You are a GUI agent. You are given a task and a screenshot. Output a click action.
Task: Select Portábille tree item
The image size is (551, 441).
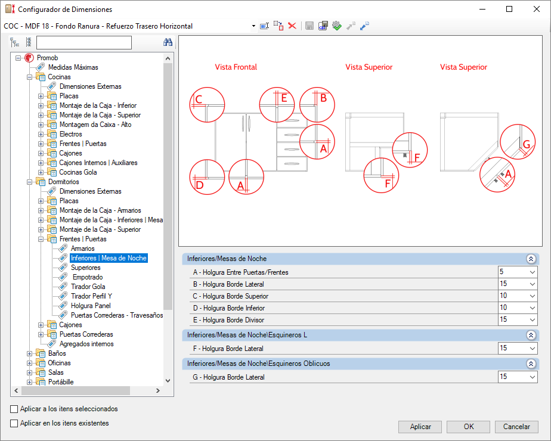click(61, 382)
